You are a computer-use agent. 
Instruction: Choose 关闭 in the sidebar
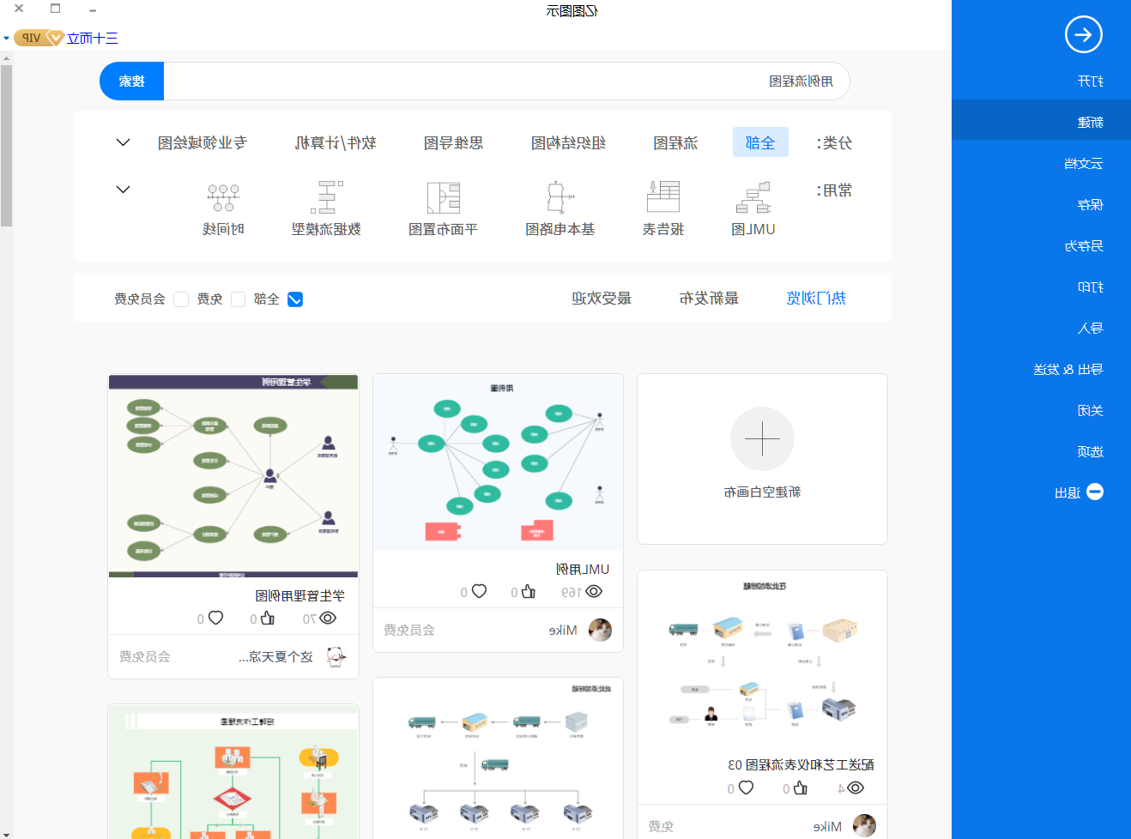click(1091, 411)
